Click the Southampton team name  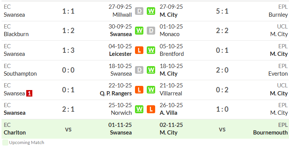point(20,74)
